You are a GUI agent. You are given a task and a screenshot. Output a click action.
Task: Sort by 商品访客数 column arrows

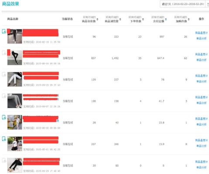97,19
